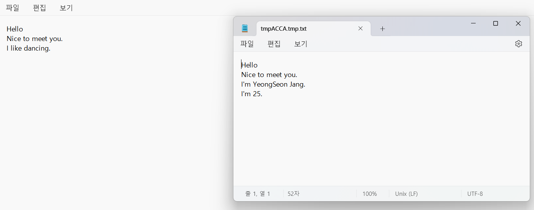
Task: Add a new tab with plus button
Action: 382,29
